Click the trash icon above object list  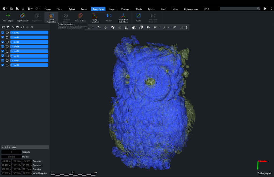click(x=32, y=27)
